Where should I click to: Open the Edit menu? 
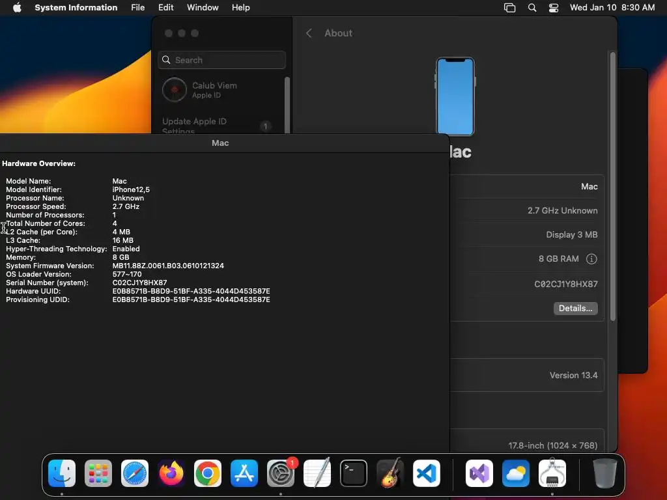pyautogui.click(x=166, y=7)
